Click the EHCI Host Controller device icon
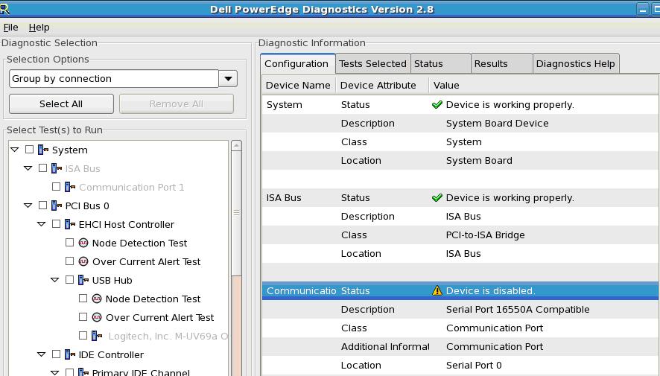The width and height of the screenshot is (660, 376). (x=70, y=224)
